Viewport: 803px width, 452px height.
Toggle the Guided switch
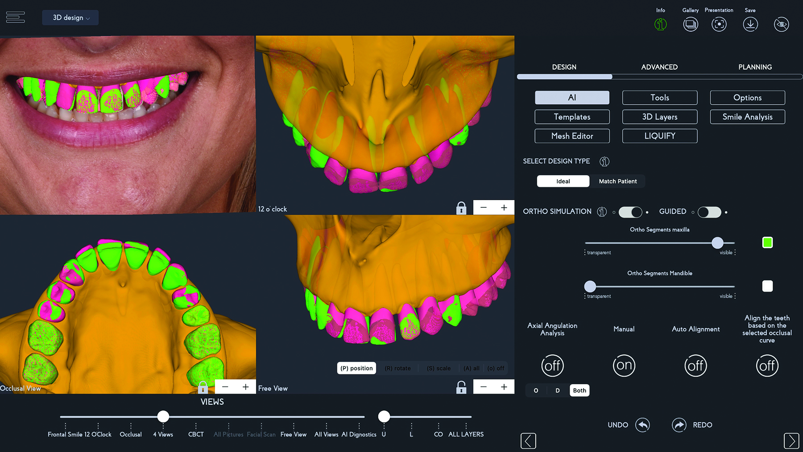pyautogui.click(x=709, y=212)
